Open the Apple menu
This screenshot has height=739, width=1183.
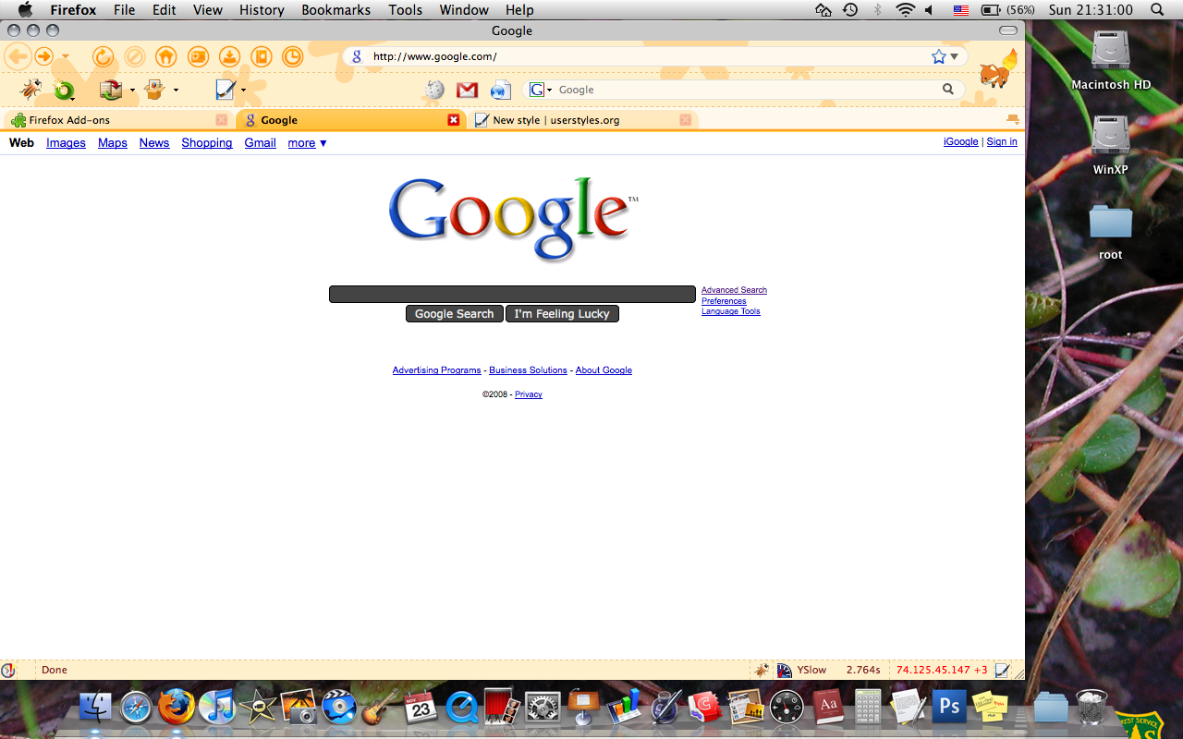(x=25, y=10)
